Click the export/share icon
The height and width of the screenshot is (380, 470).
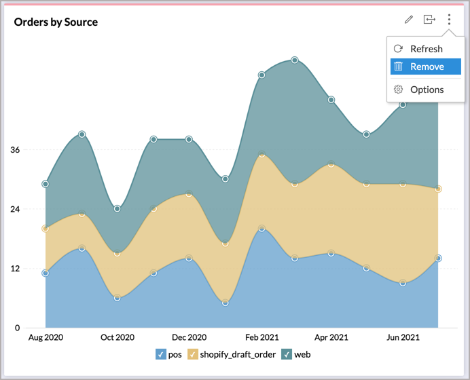[429, 20]
